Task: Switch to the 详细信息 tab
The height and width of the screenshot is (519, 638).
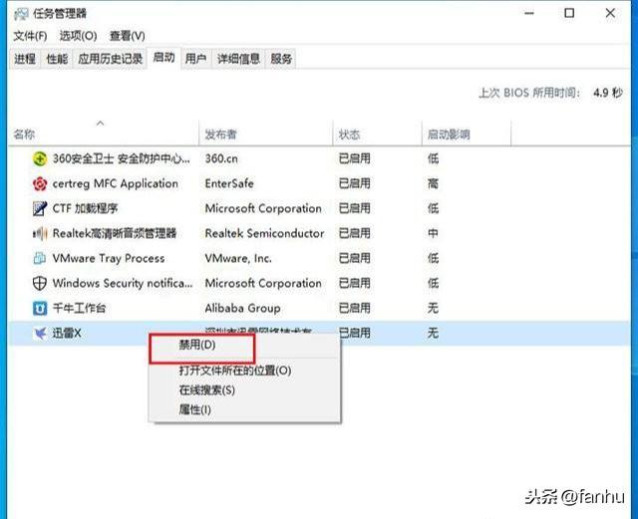Action: click(x=238, y=59)
